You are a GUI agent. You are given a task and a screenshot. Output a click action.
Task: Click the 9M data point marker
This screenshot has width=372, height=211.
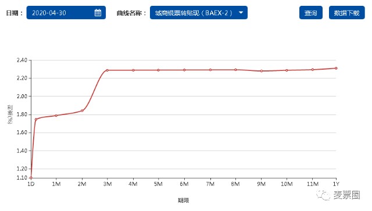tap(262, 71)
